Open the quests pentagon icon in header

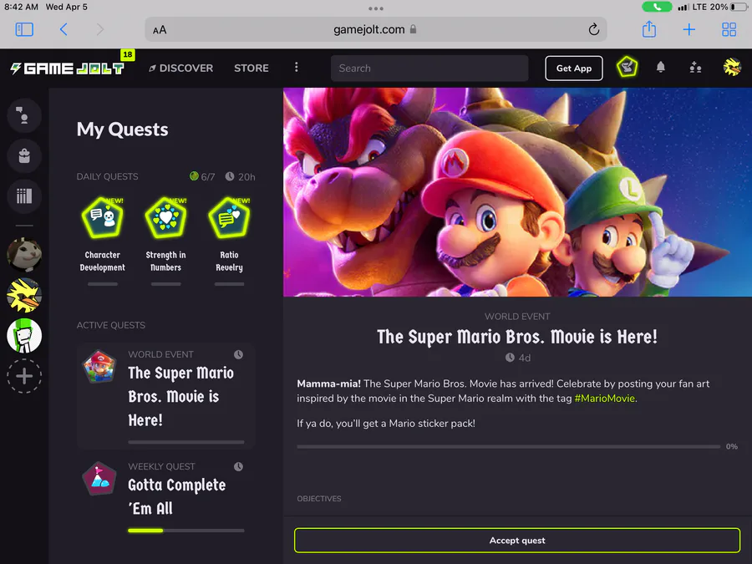coord(628,67)
